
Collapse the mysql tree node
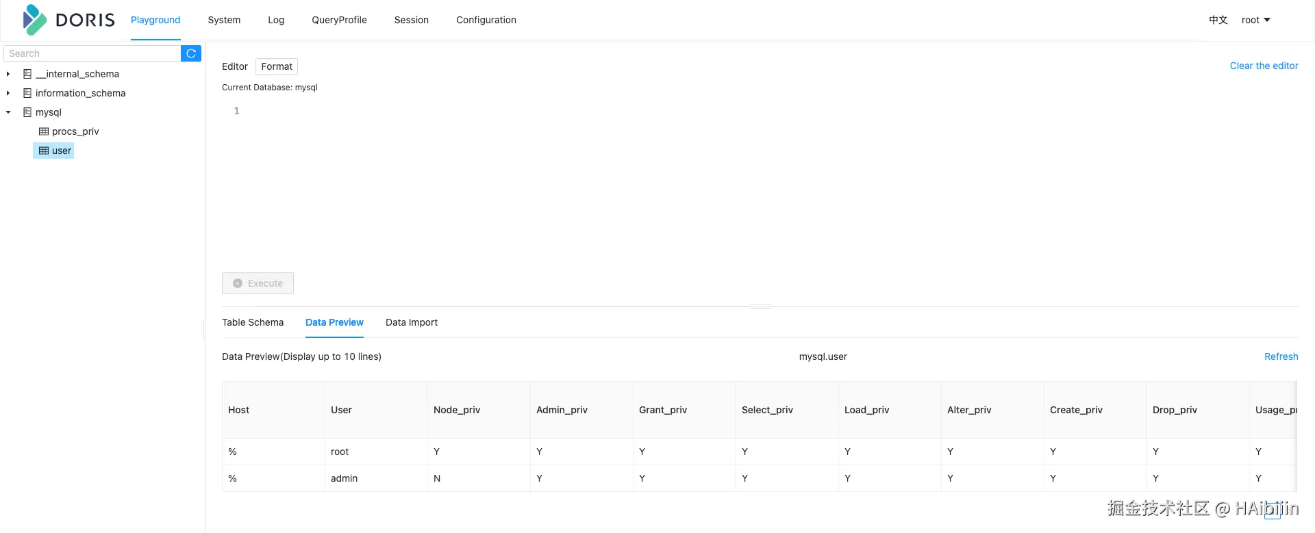(8, 112)
